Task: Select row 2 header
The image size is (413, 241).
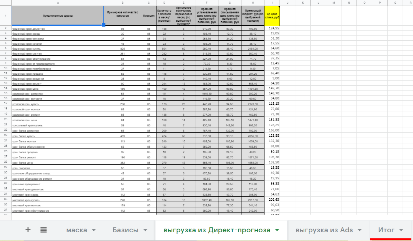Action: tap(6, 28)
